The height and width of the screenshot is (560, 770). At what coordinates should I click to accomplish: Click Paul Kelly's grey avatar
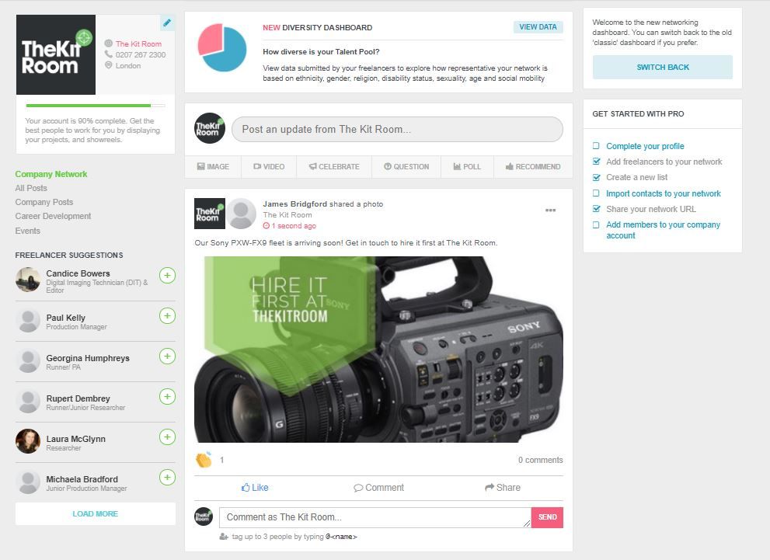pos(28,320)
